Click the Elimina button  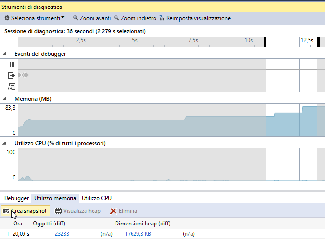(124, 211)
